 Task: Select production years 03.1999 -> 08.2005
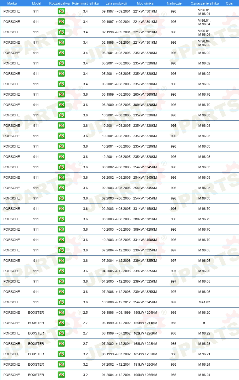tap(116, 94)
